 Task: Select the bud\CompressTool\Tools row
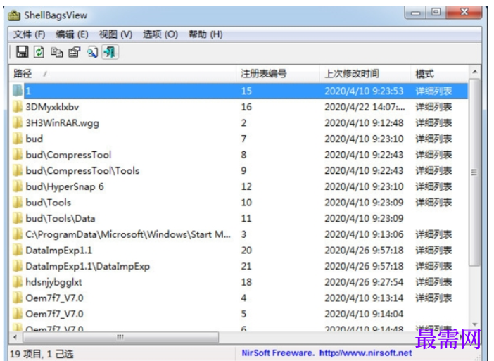click(x=239, y=170)
